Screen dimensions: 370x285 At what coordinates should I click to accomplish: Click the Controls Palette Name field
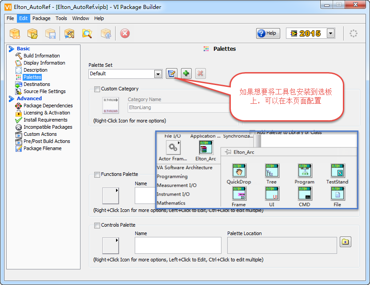[178, 245]
